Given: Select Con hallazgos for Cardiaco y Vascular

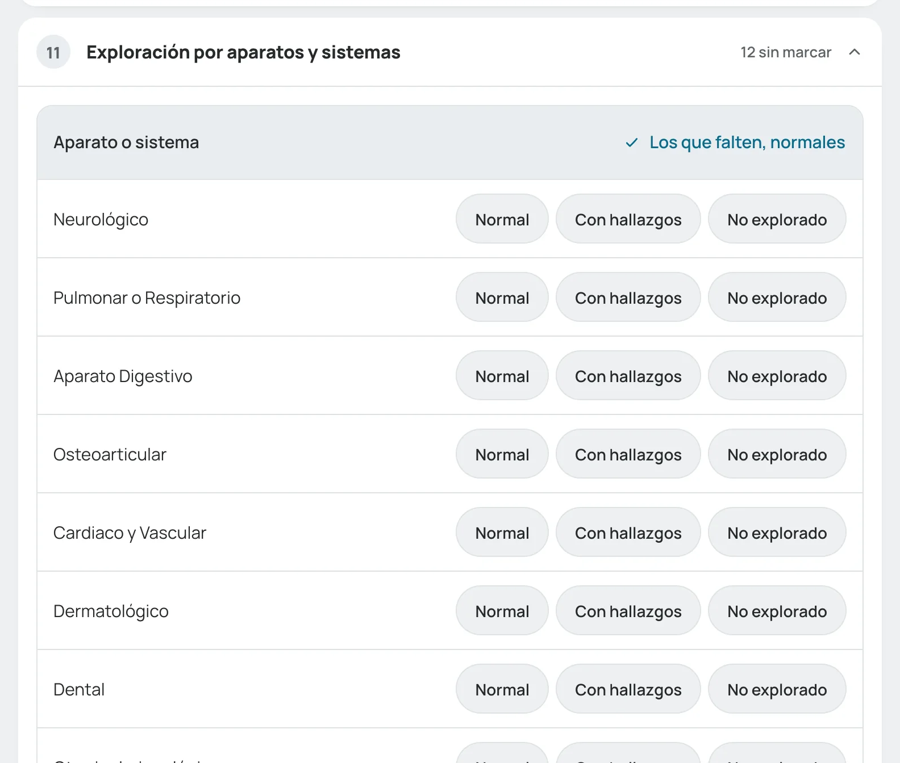Looking at the screenshot, I should (628, 533).
